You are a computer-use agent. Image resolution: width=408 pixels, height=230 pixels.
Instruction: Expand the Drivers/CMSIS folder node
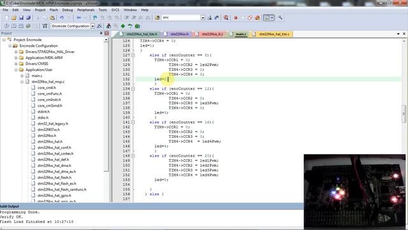(16, 64)
